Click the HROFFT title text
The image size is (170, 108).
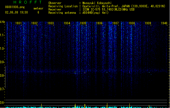coord(28,2)
